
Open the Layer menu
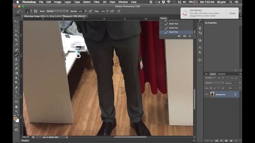(x=68, y=2)
